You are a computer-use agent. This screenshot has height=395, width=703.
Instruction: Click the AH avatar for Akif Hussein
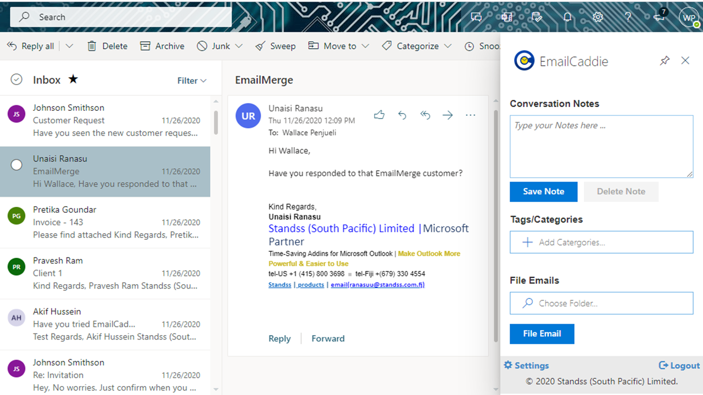click(x=16, y=318)
